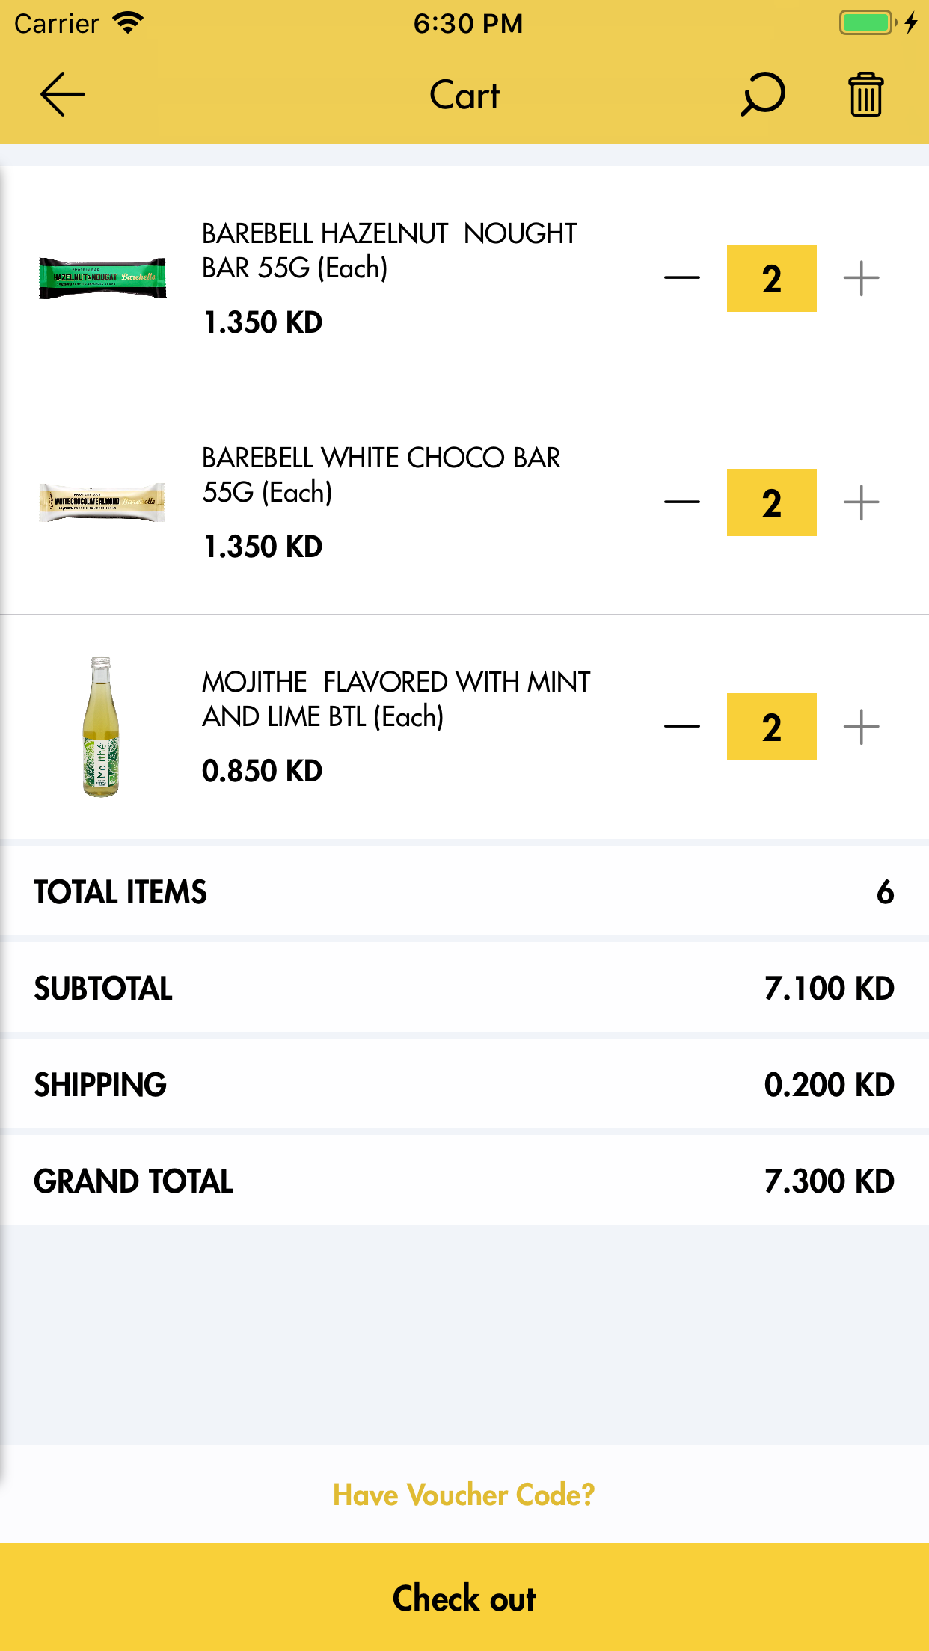
Task: Tap the Mojithe bottle quantity box
Action: [x=771, y=727]
